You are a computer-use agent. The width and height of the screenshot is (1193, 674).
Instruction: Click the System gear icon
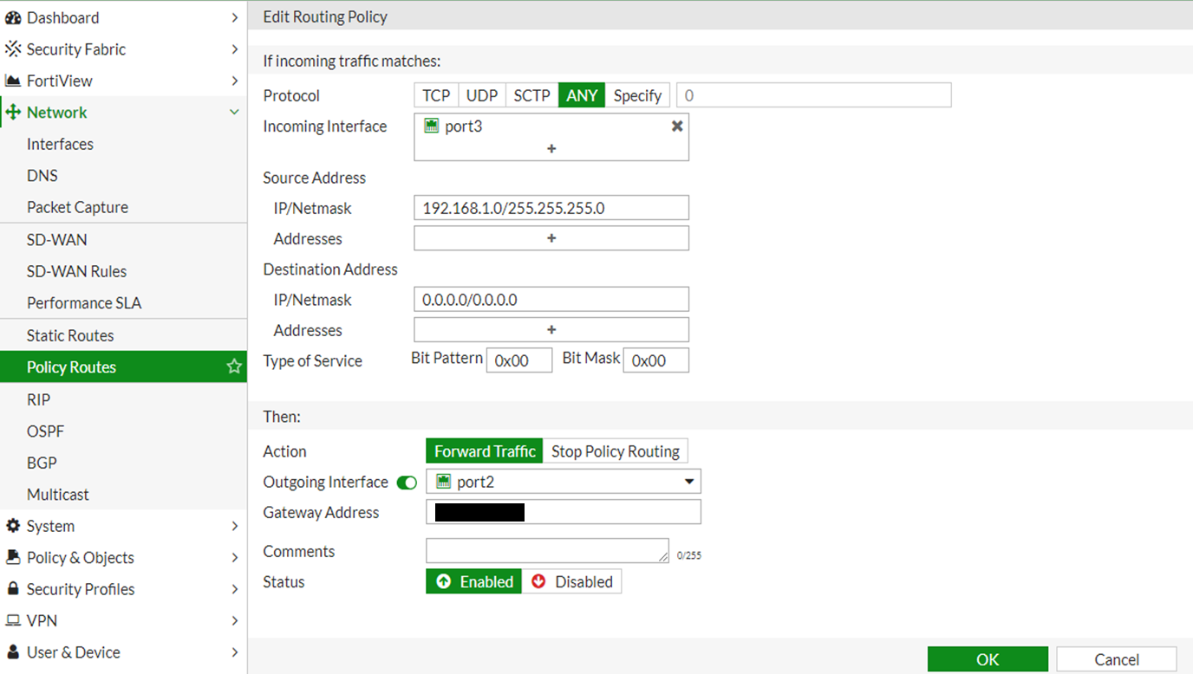13,526
